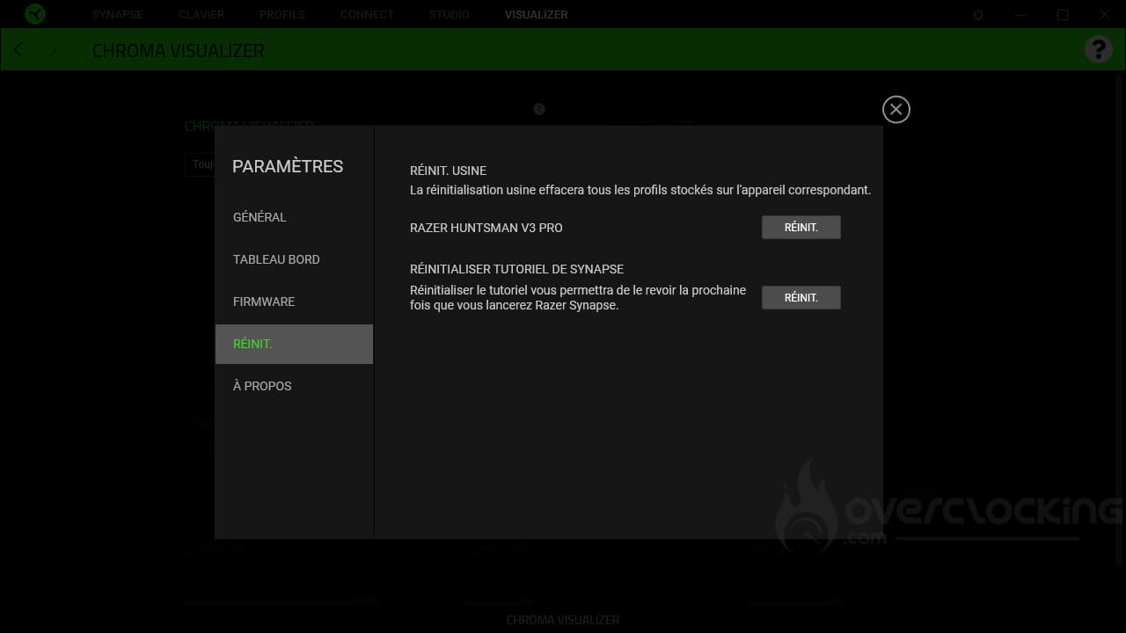Select the Réinit. settings section
This screenshot has width=1126, height=633.
click(x=294, y=344)
